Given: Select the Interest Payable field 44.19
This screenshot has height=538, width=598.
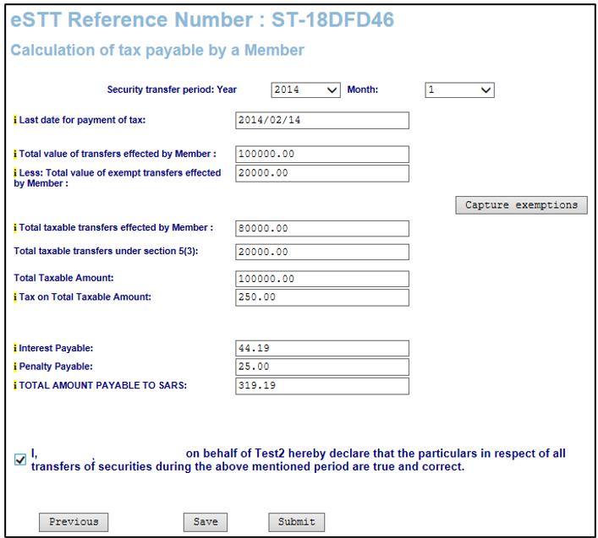Looking at the screenshot, I should pos(322,348).
